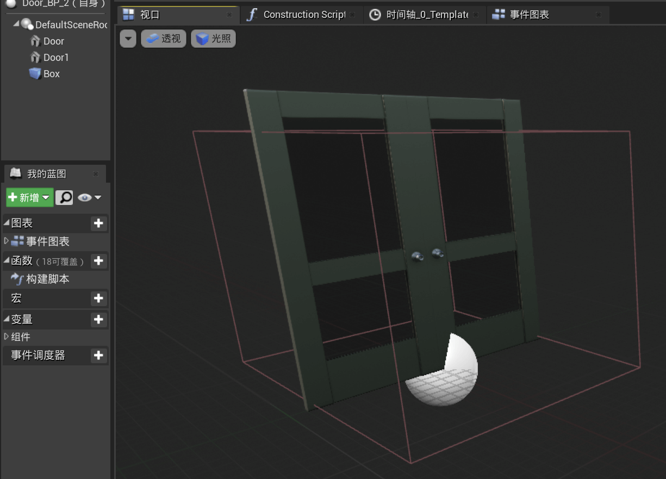Screen dimensions: 666x479
Task: Click the green 新增 add button
Action: pyautogui.click(x=30, y=197)
